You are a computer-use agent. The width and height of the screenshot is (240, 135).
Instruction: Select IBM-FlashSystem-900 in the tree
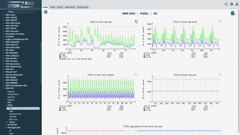(x=16, y=86)
